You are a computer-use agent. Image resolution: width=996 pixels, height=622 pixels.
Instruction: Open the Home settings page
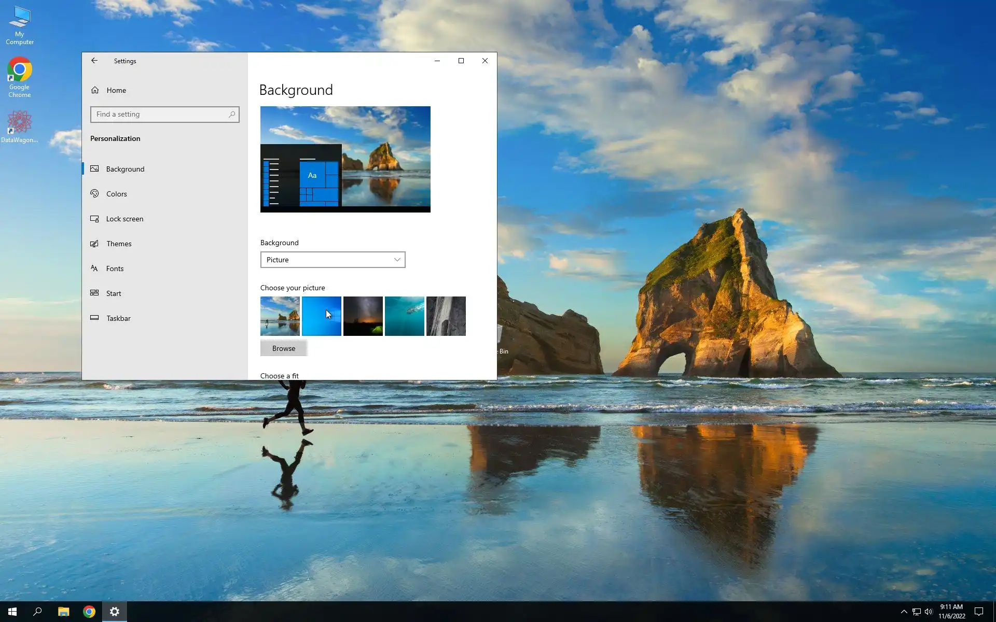(x=116, y=90)
